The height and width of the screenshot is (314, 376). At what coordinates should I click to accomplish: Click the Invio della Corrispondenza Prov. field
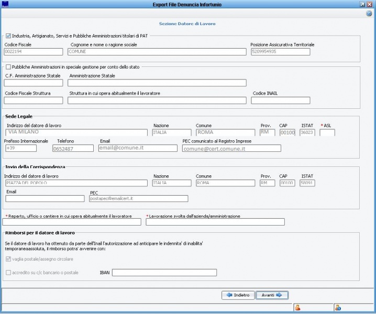pyautogui.click(x=268, y=183)
